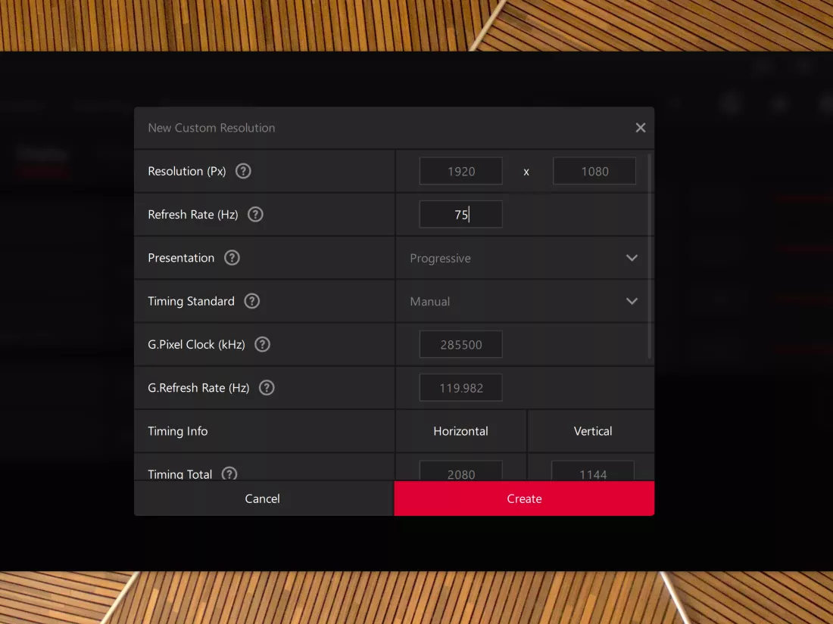Click the Timing Standard label
The image size is (833, 624).
coord(192,301)
